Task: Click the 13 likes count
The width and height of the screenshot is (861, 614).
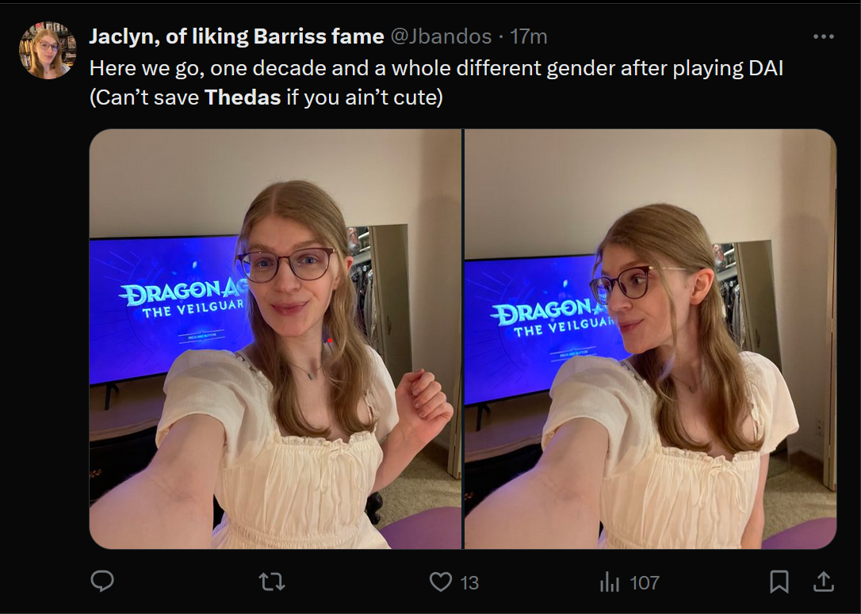Action: 469,583
